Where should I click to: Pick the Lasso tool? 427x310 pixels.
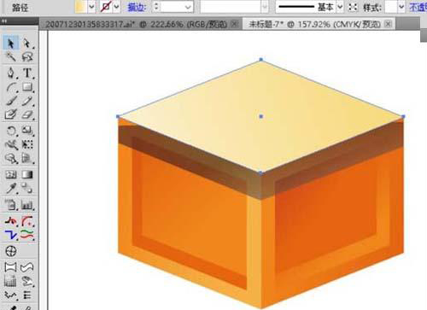click(x=27, y=56)
